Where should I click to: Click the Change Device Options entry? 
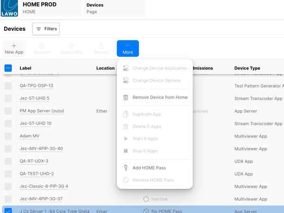tap(155, 80)
